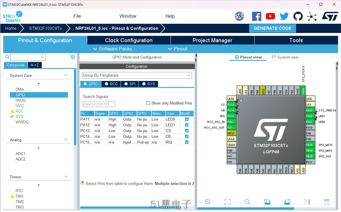
Task: Toggle the Modified checkbox for PA12
Action: [187, 125]
